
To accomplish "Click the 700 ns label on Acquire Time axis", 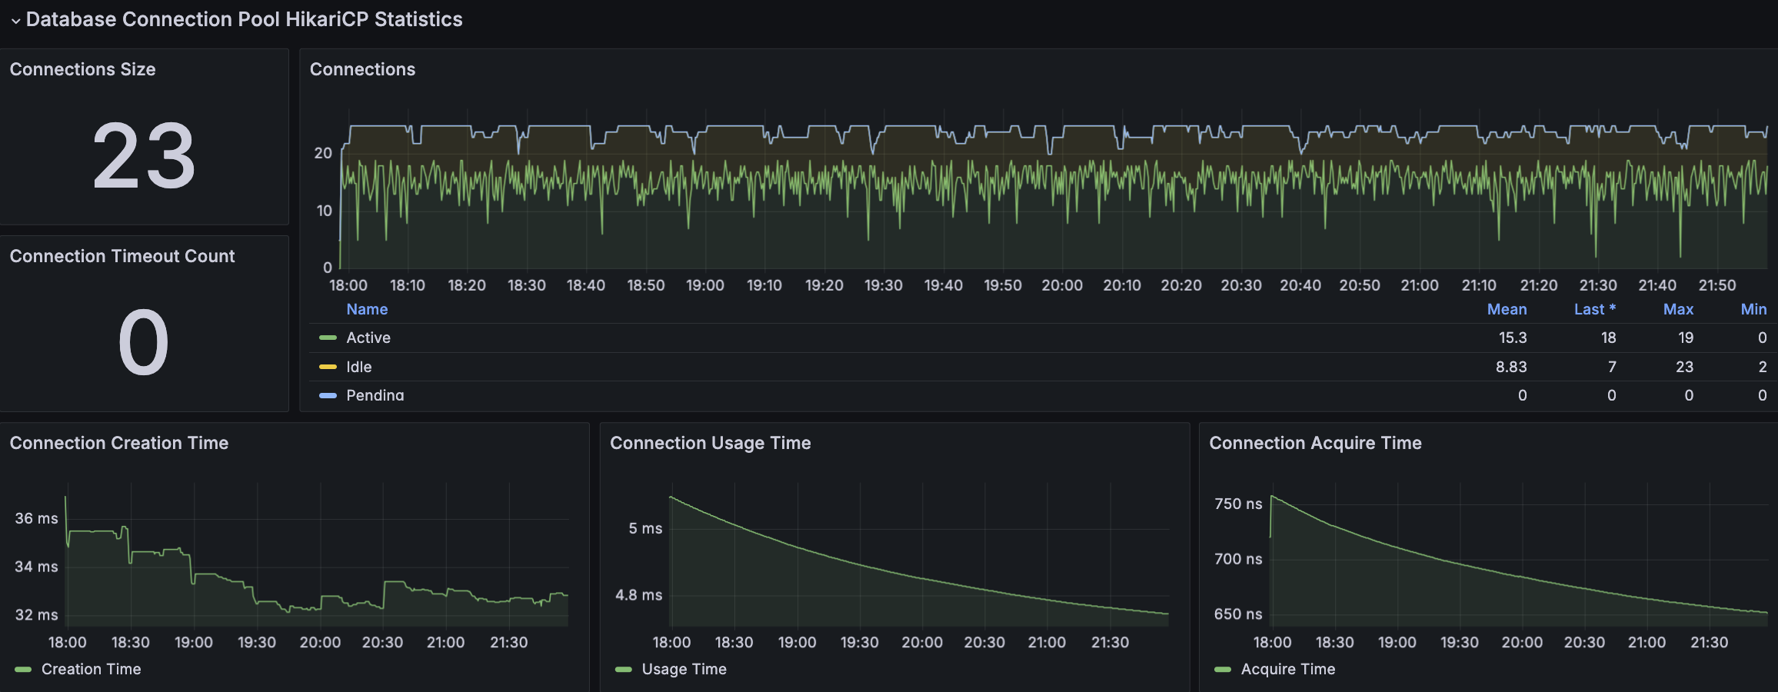I will pos(1238,559).
